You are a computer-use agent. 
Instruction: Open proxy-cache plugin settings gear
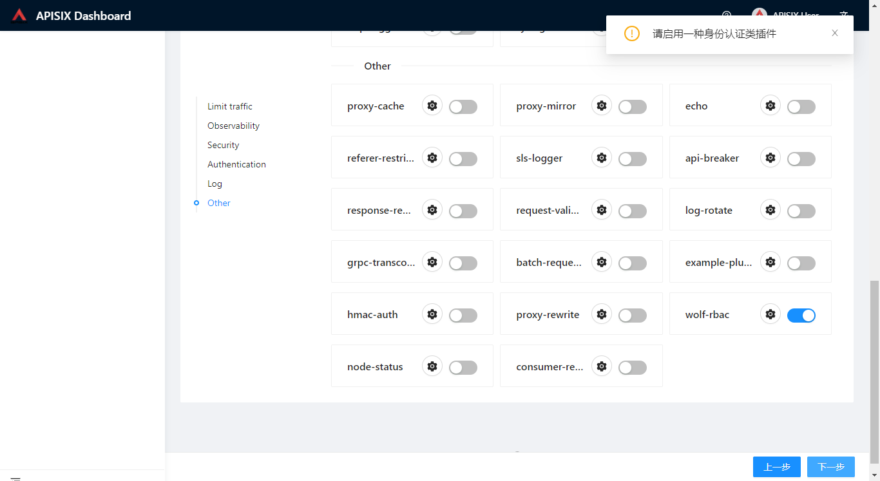tap(432, 105)
